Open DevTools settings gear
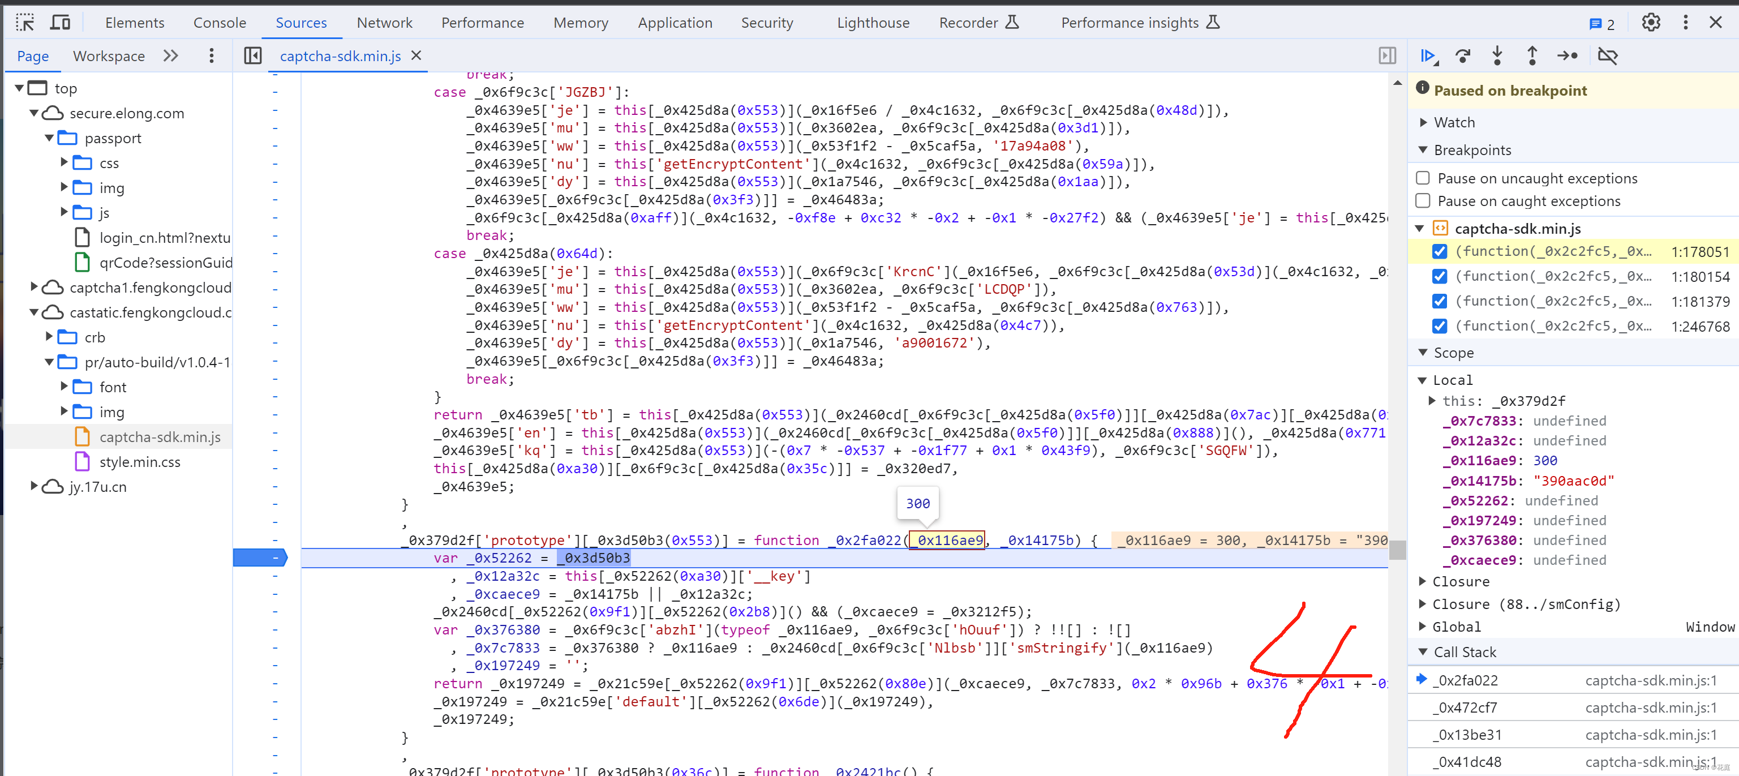The height and width of the screenshot is (776, 1739). (x=1651, y=22)
